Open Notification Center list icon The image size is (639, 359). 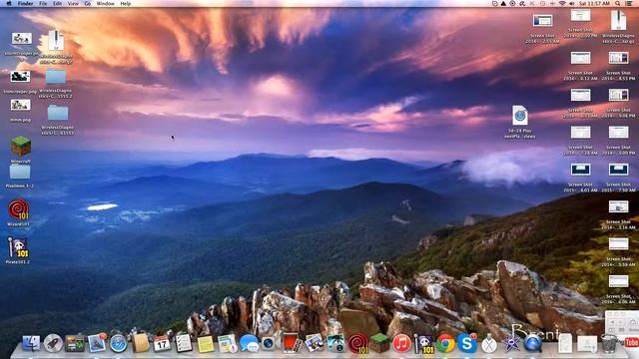[629, 3]
